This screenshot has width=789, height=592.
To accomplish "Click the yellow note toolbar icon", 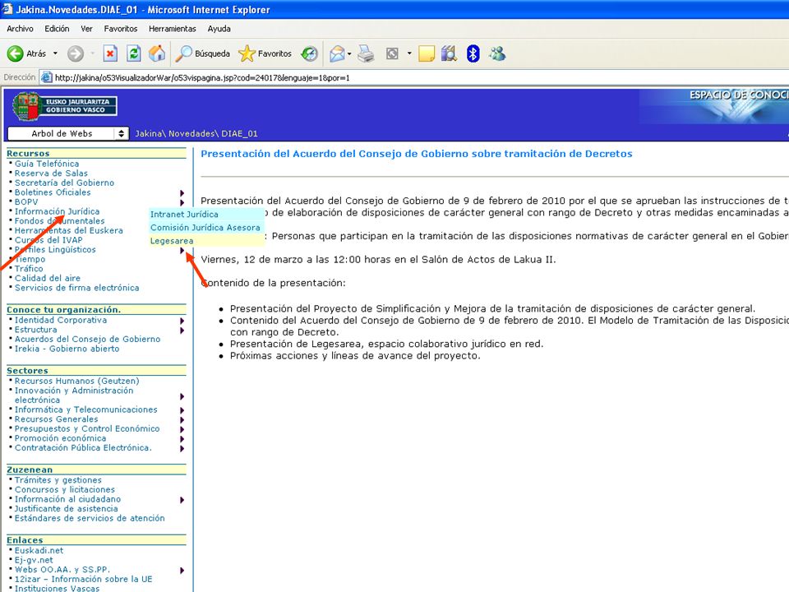I will tap(427, 53).
